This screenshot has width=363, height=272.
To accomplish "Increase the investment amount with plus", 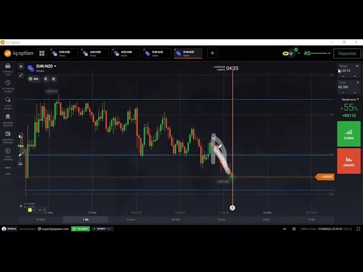I will (354, 93).
